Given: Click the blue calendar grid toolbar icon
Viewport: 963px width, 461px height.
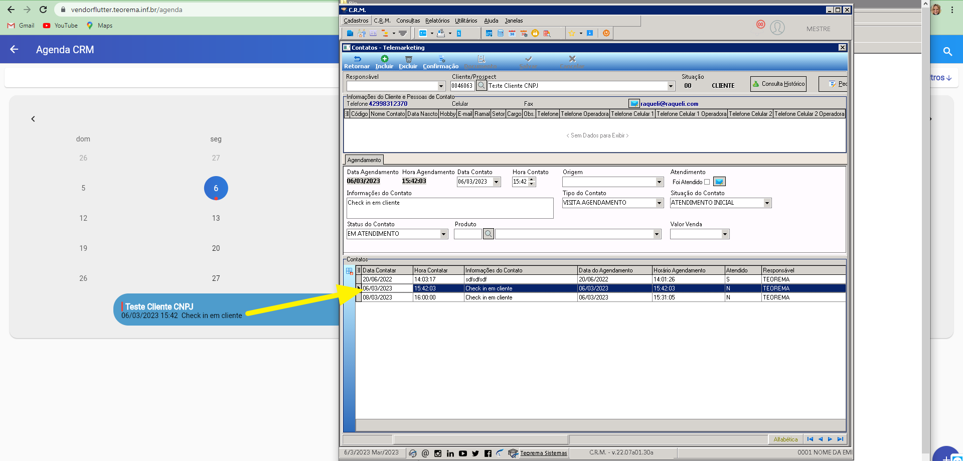Looking at the screenshot, I should click(489, 33).
